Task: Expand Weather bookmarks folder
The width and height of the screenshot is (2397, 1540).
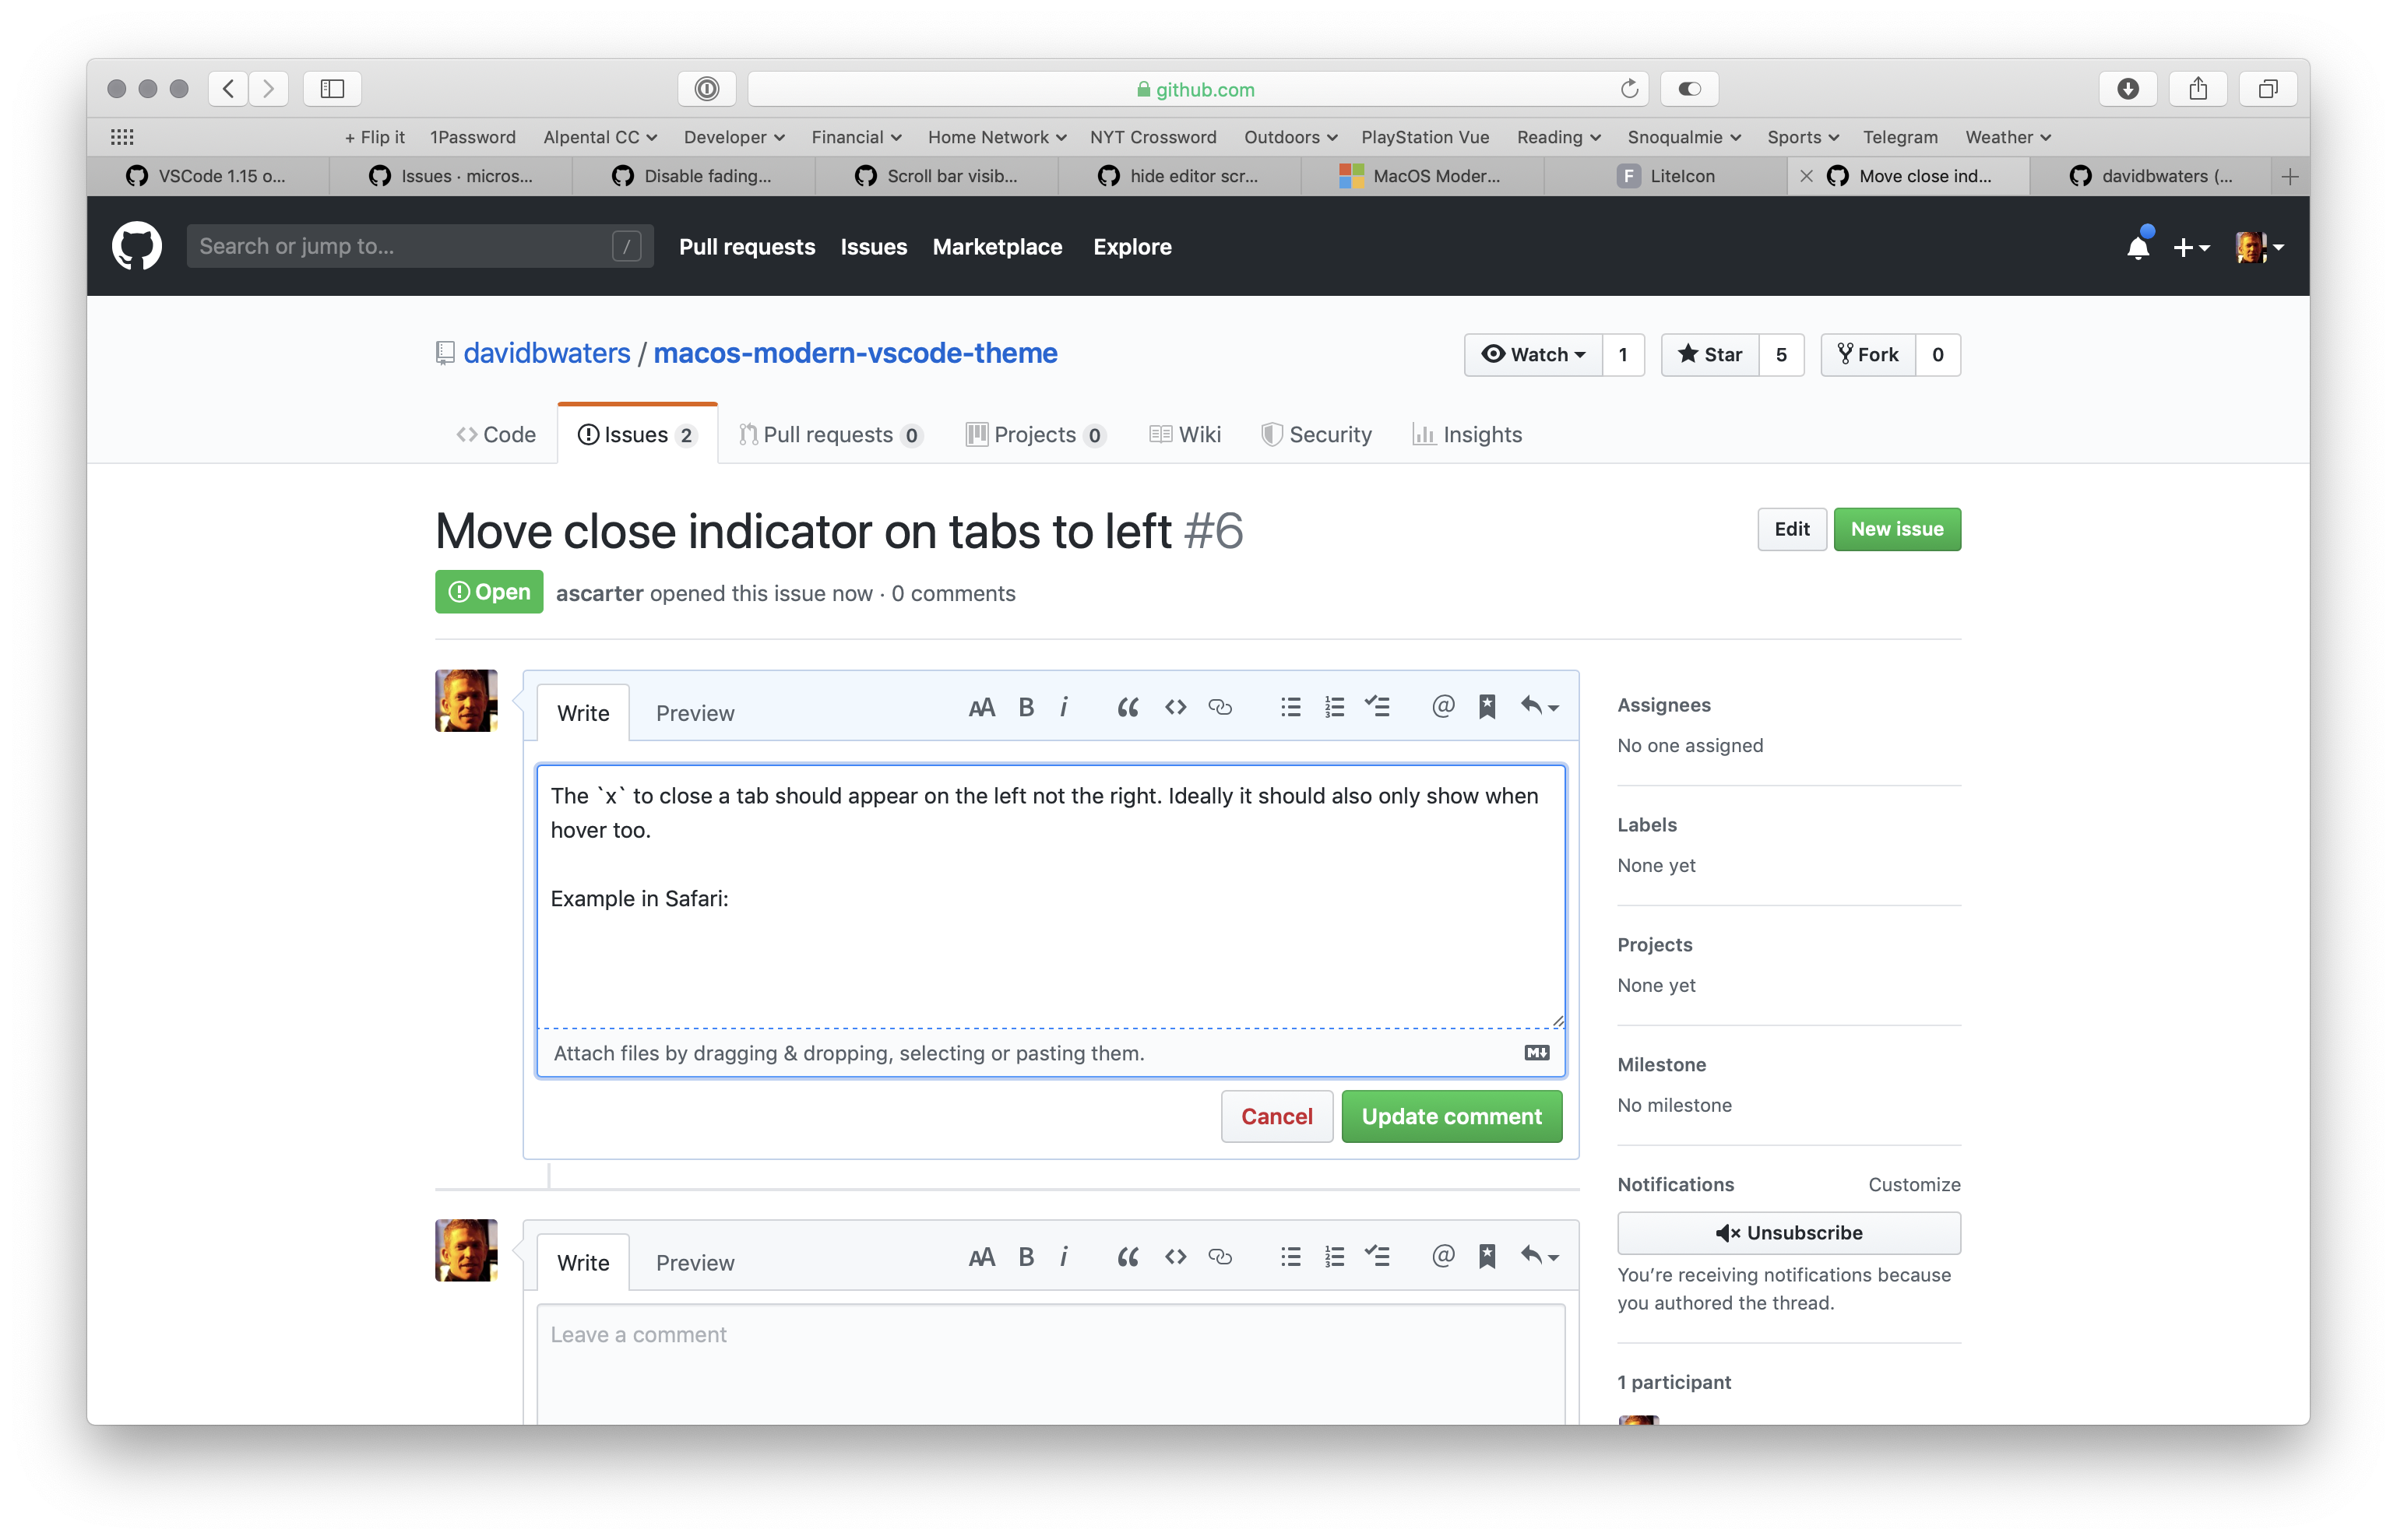Action: pos(2008,137)
